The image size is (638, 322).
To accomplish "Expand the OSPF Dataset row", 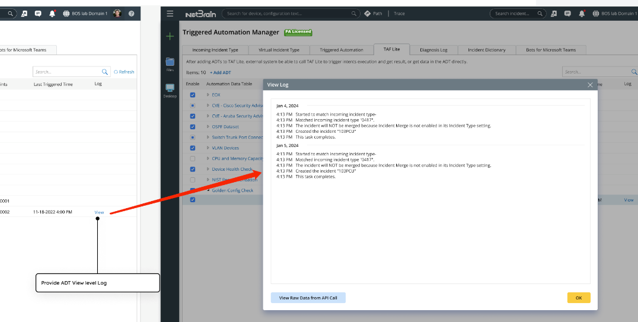I will click(208, 126).
